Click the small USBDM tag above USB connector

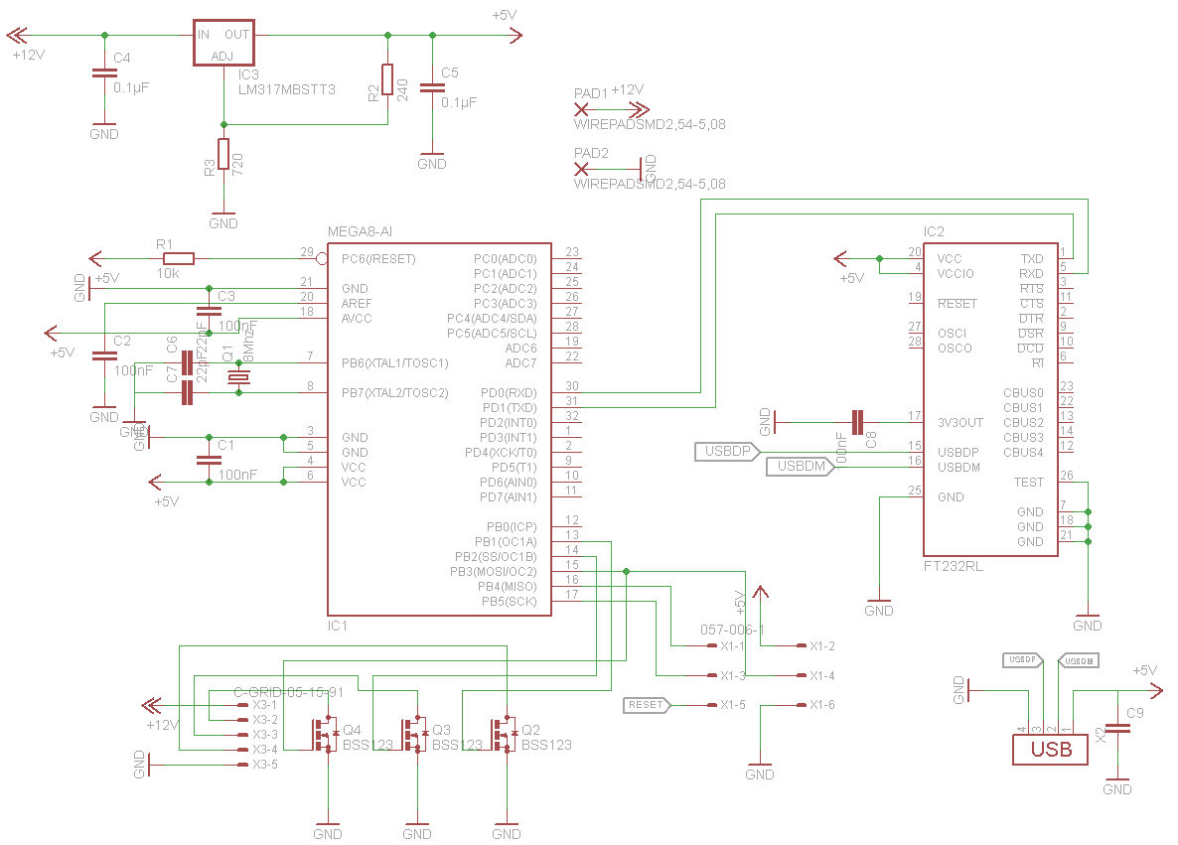tap(1079, 661)
